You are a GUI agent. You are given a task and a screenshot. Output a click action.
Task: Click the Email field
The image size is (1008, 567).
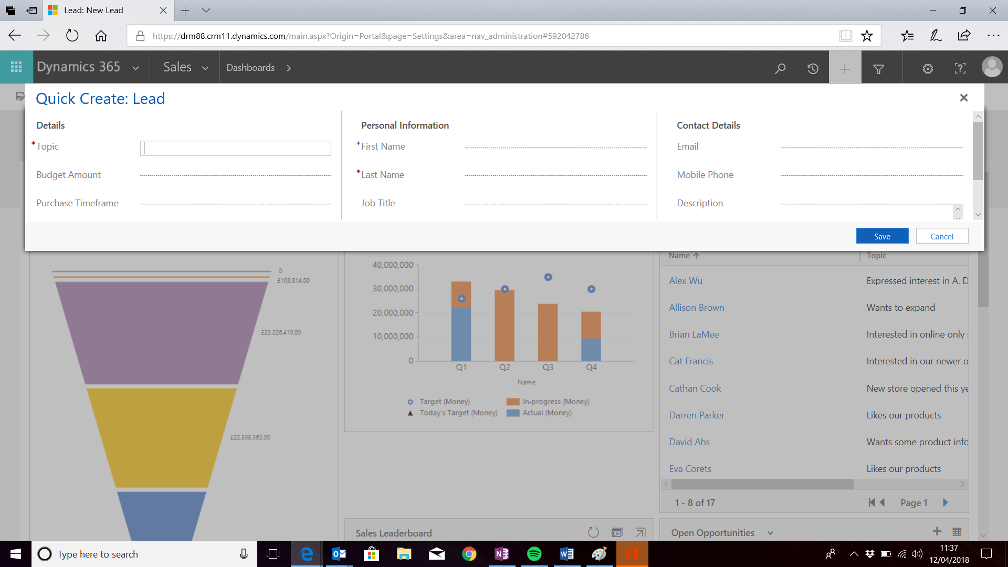[871, 147]
